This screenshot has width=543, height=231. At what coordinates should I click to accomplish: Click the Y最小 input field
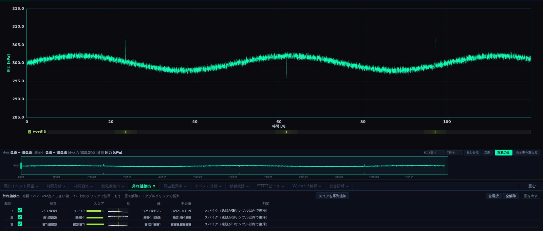click(436, 153)
